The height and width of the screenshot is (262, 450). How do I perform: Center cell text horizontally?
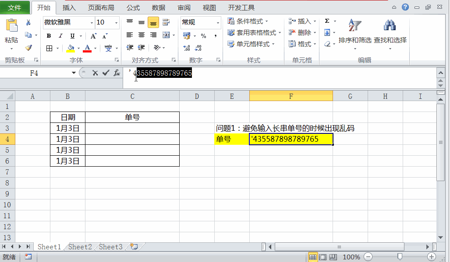click(142, 35)
